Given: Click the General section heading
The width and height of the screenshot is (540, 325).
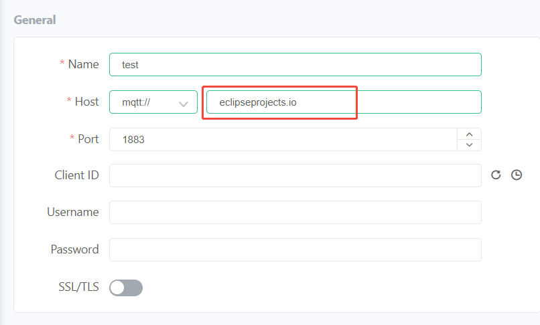Looking at the screenshot, I should [35, 20].
